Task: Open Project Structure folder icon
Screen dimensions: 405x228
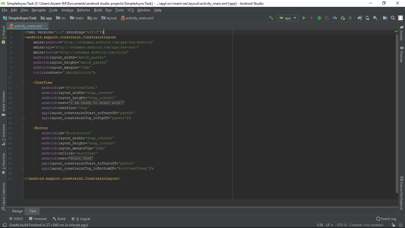Action: point(385,18)
